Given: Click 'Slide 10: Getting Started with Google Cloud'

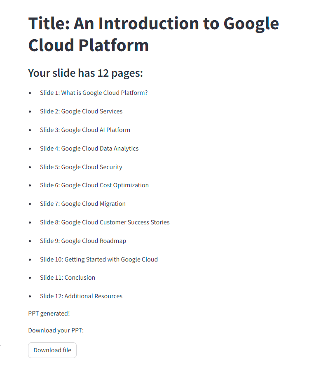Looking at the screenshot, I should pyautogui.click(x=99, y=259).
